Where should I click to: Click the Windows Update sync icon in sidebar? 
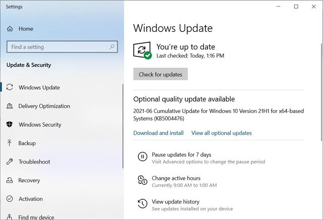10,87
